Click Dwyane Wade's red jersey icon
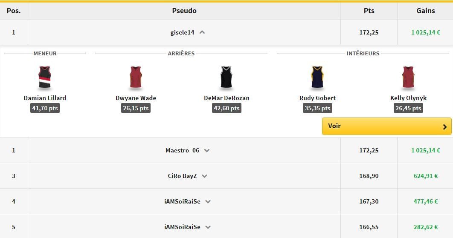This screenshot has height=238, width=453. click(x=136, y=77)
